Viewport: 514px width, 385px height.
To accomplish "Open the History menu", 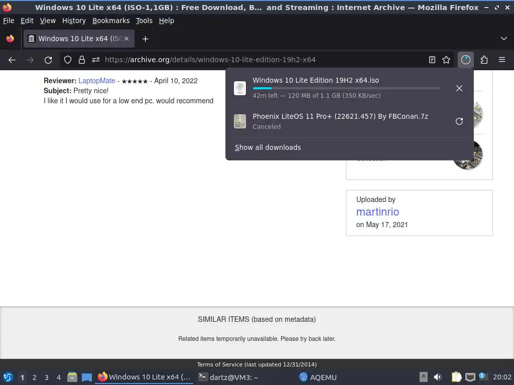I will coord(74,21).
